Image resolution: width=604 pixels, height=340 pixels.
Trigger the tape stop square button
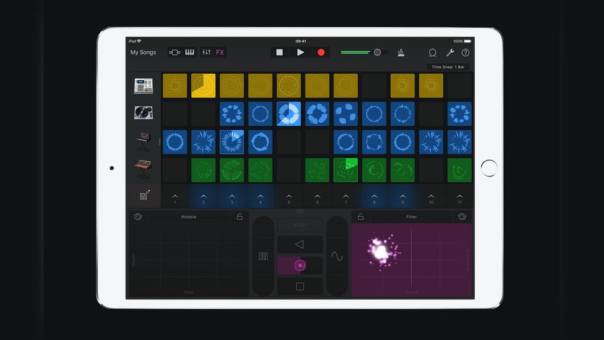tap(300, 286)
